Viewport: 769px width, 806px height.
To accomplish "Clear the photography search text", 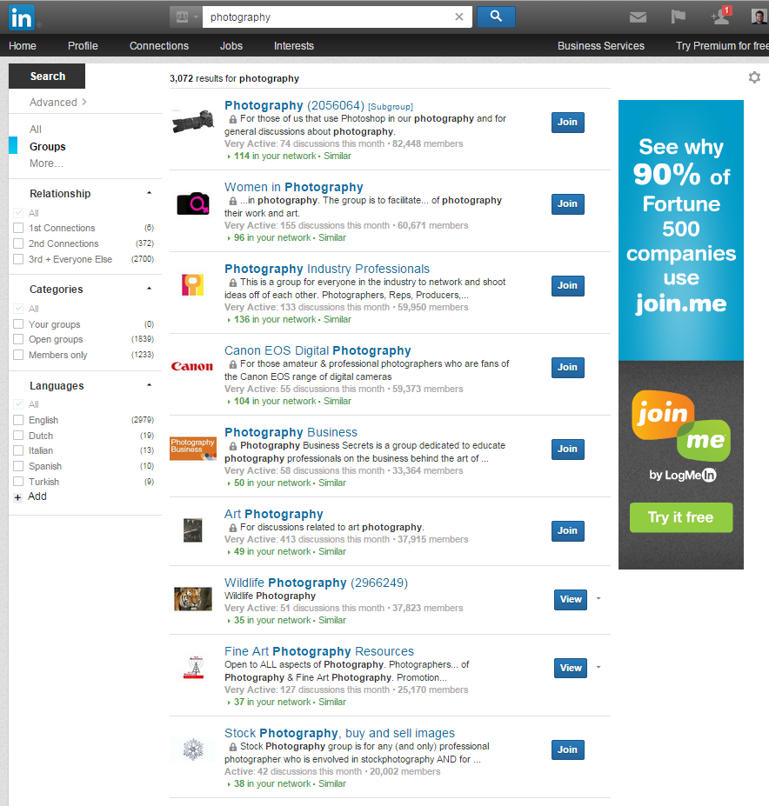I will coord(458,17).
